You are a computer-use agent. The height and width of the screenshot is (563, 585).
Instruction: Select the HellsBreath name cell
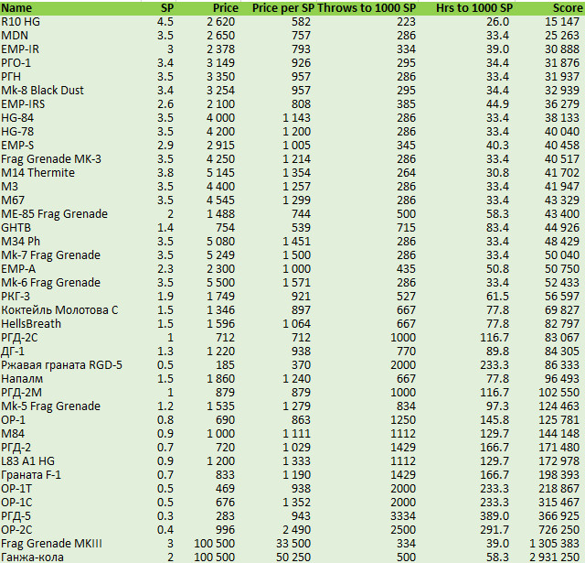pyautogui.click(x=31, y=323)
